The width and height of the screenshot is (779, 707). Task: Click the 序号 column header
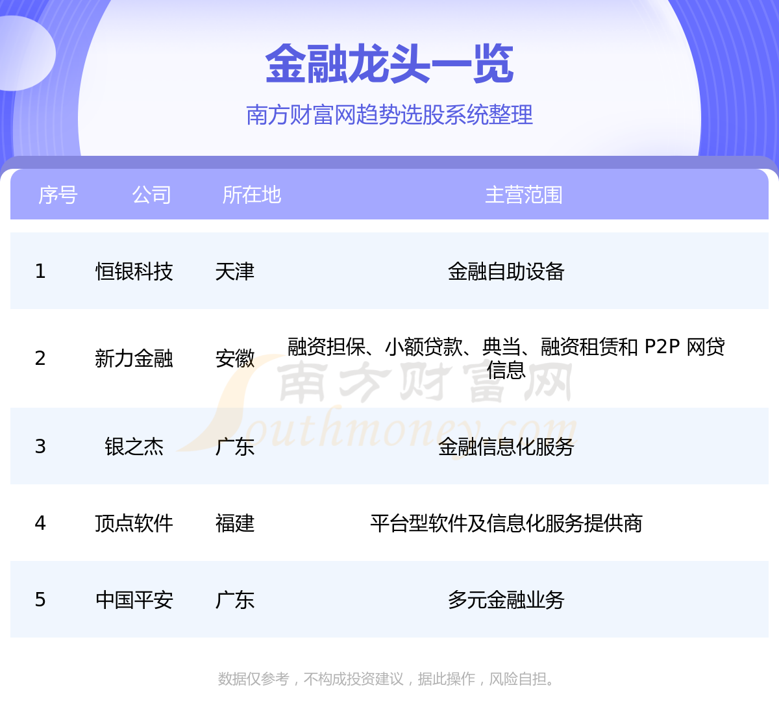pos(58,195)
